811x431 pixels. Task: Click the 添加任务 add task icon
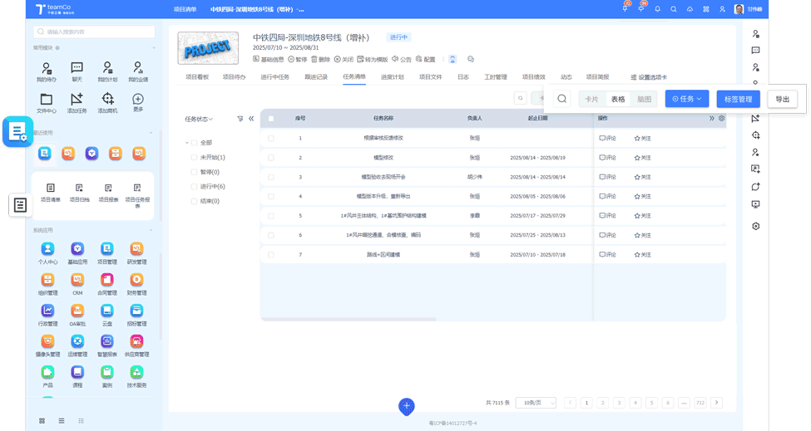click(x=77, y=100)
